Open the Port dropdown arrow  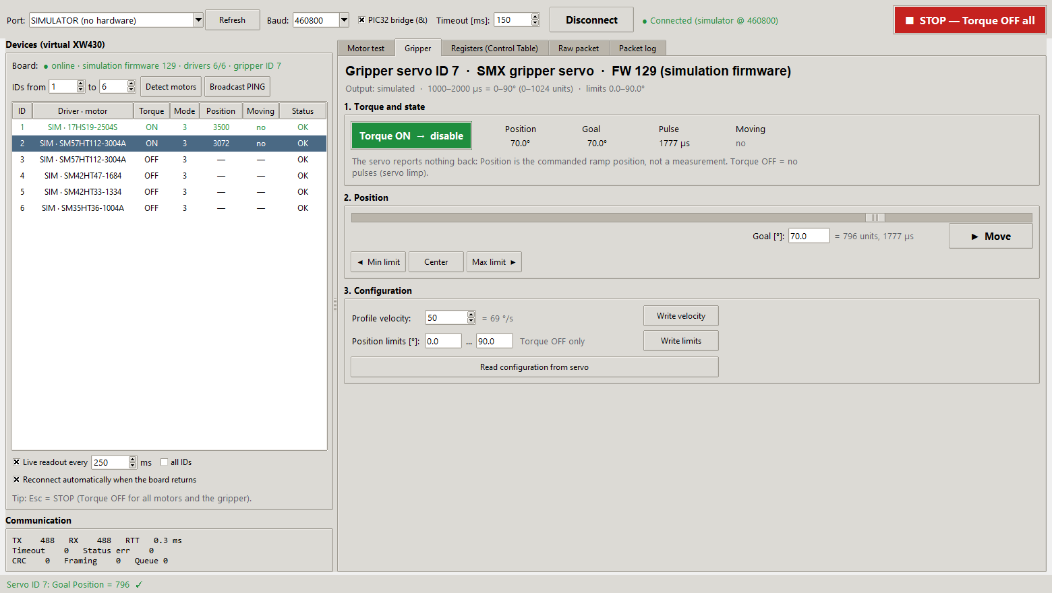tap(198, 20)
